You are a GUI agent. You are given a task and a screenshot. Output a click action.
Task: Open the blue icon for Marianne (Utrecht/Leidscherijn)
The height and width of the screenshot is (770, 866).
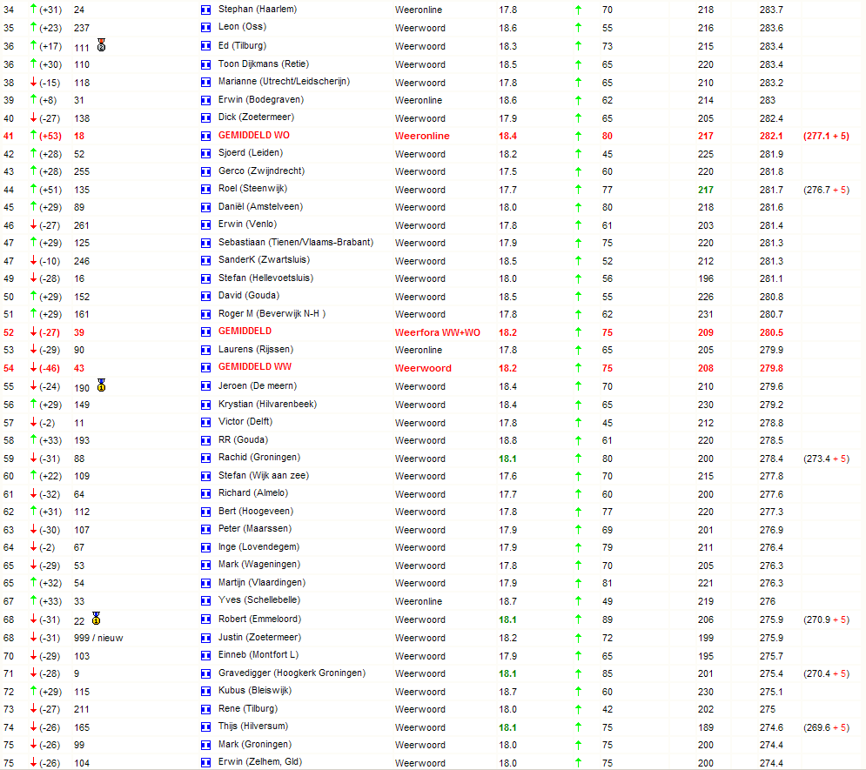(205, 83)
